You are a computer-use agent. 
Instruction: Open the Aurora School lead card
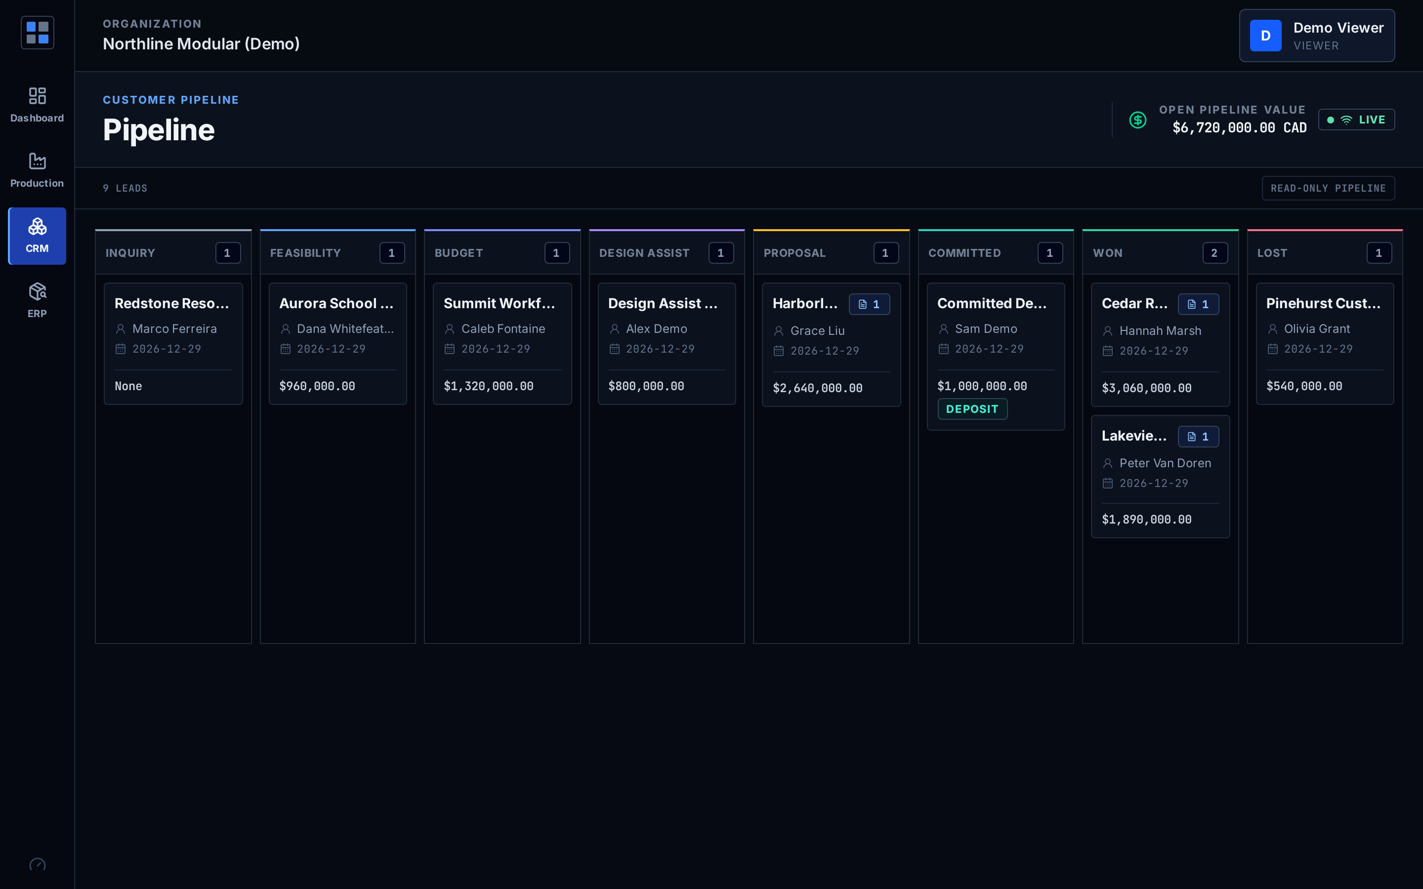click(x=337, y=344)
